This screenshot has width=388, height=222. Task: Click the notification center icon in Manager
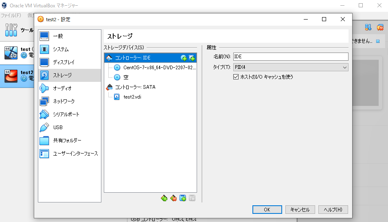point(380,27)
